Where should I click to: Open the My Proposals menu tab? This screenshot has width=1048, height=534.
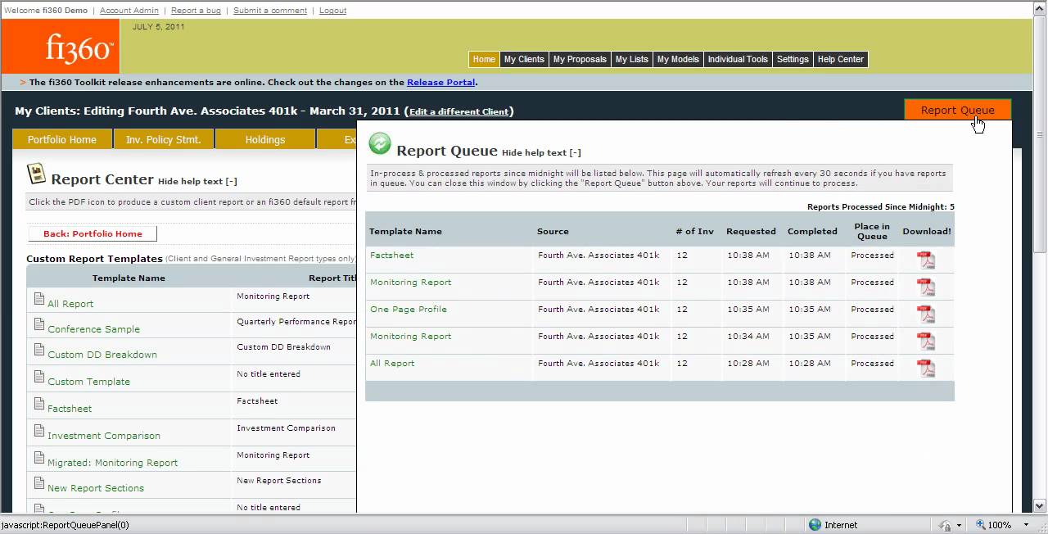pos(580,59)
